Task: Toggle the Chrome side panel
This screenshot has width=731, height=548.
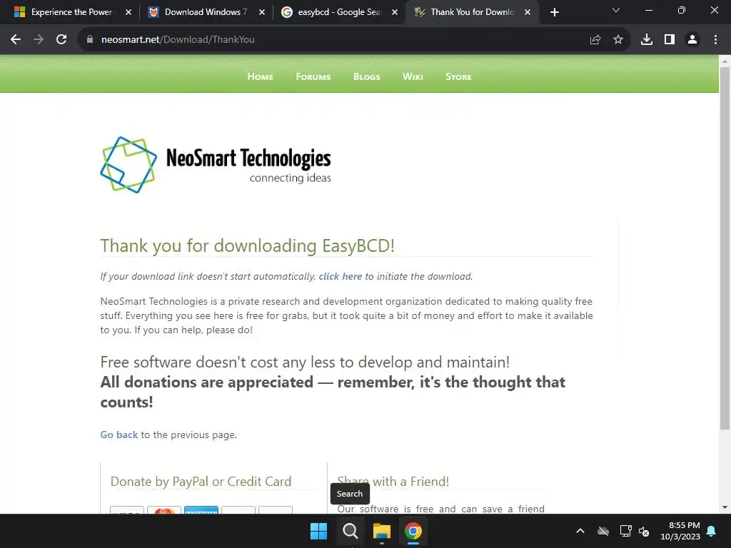Action: tap(670, 40)
